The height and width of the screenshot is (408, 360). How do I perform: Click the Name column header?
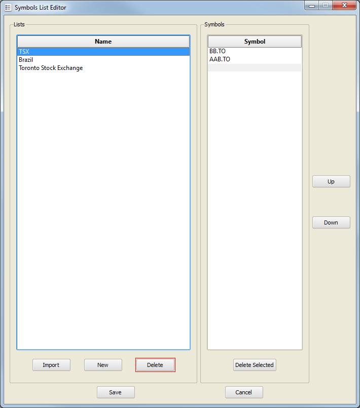(x=103, y=42)
